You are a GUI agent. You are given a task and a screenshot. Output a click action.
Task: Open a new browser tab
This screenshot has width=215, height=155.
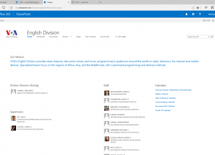[101, 2]
